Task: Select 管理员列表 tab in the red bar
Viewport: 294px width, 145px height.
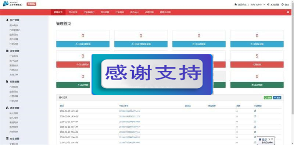Action: pyautogui.click(x=165, y=12)
